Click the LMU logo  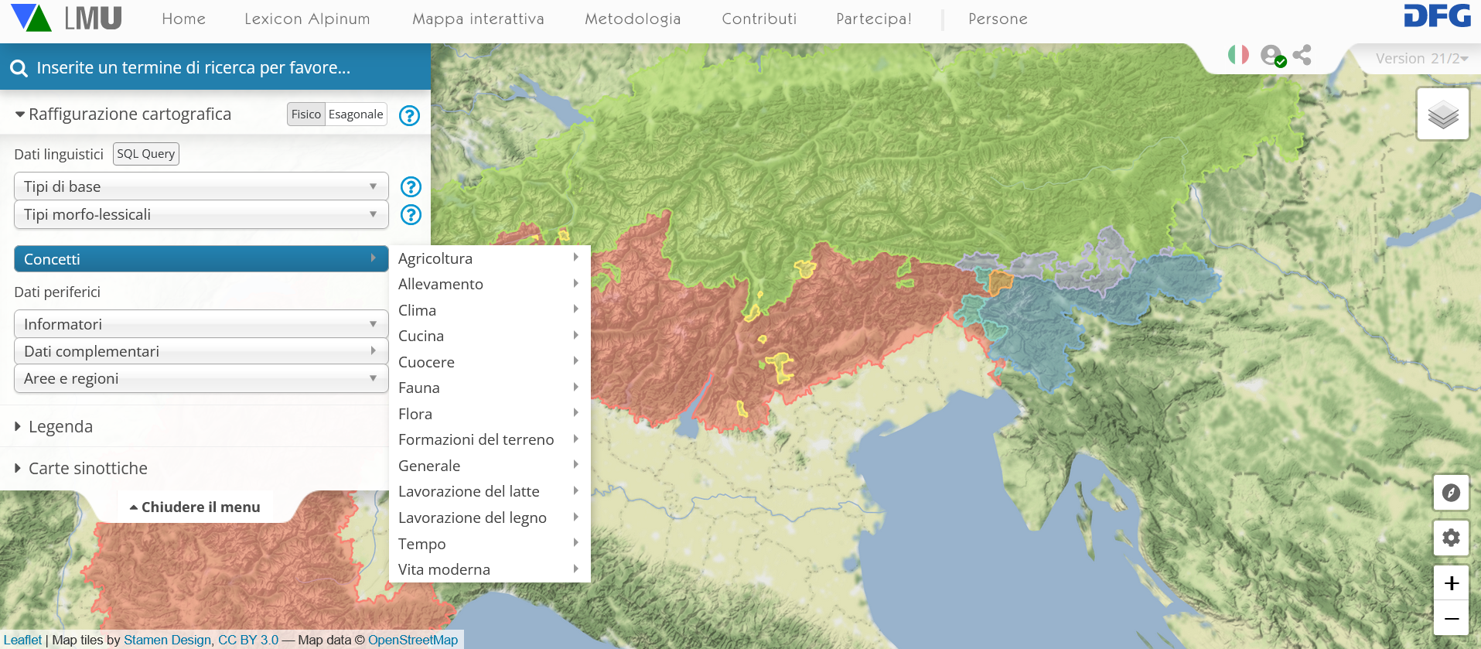click(x=94, y=18)
